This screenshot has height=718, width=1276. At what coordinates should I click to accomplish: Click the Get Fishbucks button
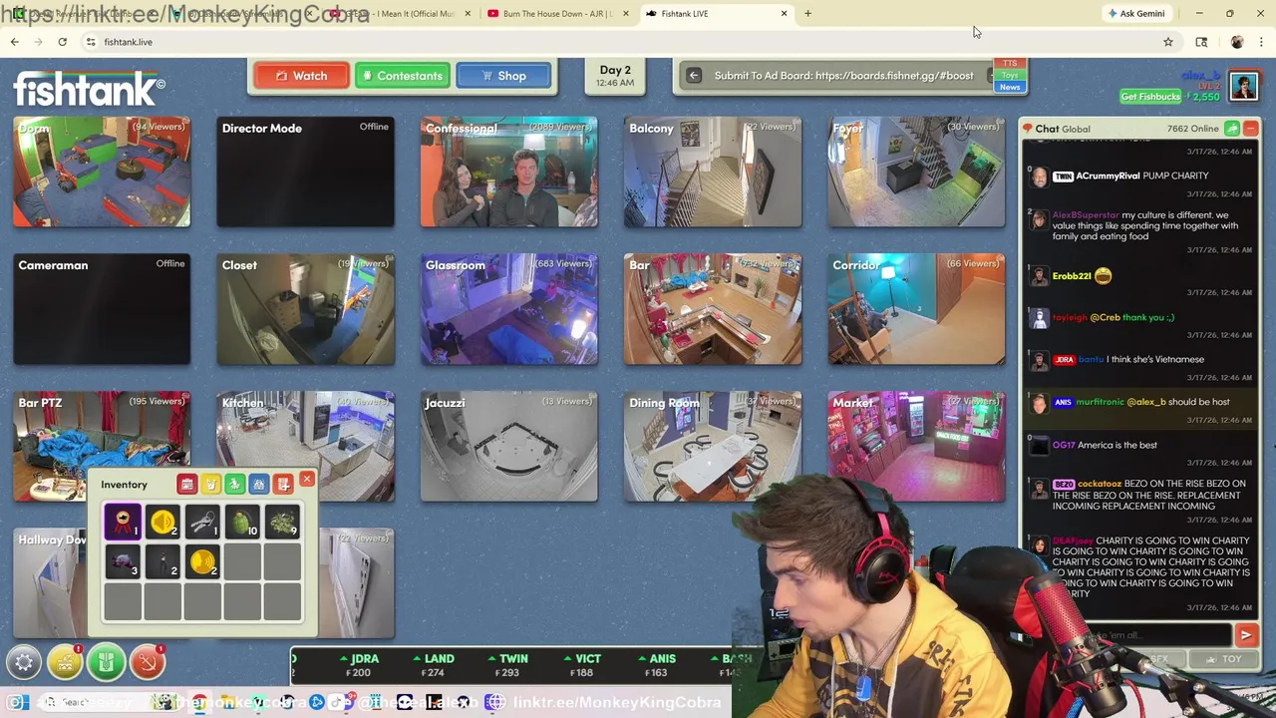click(1150, 97)
